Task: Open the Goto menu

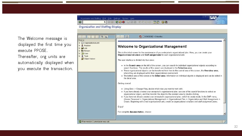Action: (110, 18)
